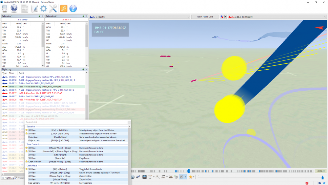
Task: Close the Telemetry 2 panel
Action: point(86,16)
